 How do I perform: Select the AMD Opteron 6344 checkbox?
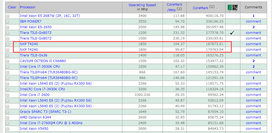pos(8,118)
